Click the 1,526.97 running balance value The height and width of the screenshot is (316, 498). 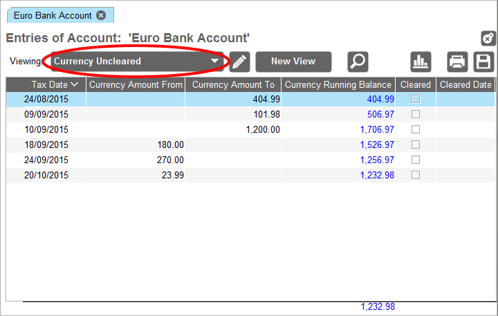377,145
